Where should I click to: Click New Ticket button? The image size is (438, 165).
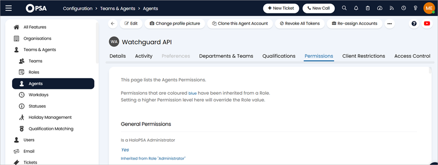point(281,8)
